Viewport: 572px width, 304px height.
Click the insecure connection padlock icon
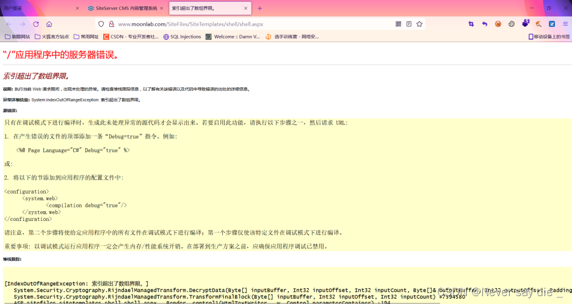[x=112, y=24]
